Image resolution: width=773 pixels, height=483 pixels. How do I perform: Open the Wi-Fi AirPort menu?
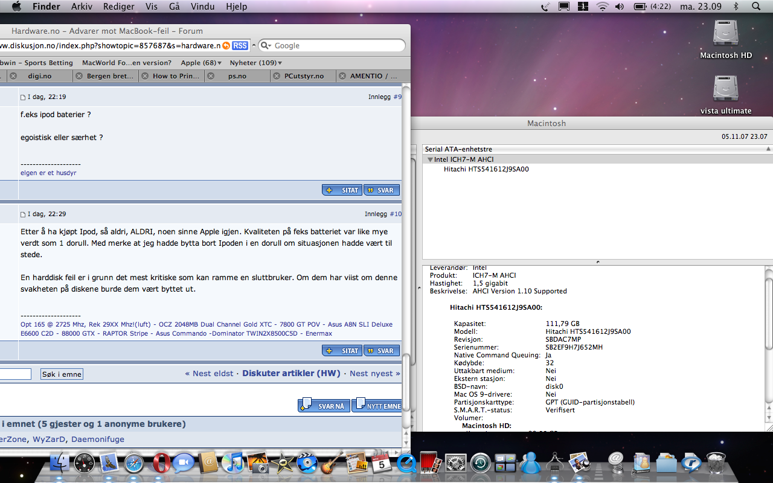pyautogui.click(x=602, y=7)
